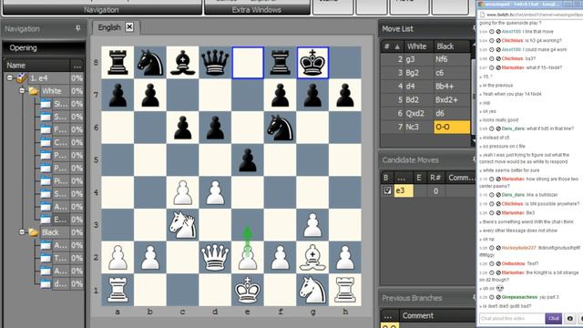
Task: Go to move 'Bxd2+' in the move list
Action: [x=452, y=99]
